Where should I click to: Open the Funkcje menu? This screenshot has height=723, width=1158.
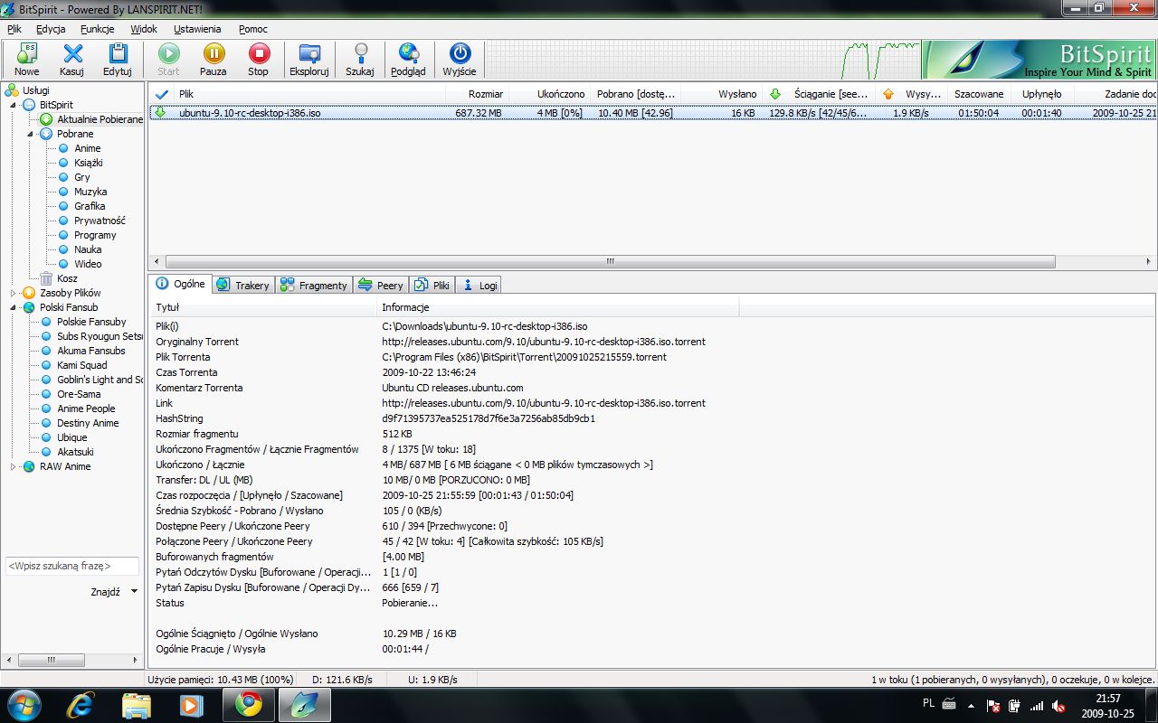(x=97, y=29)
